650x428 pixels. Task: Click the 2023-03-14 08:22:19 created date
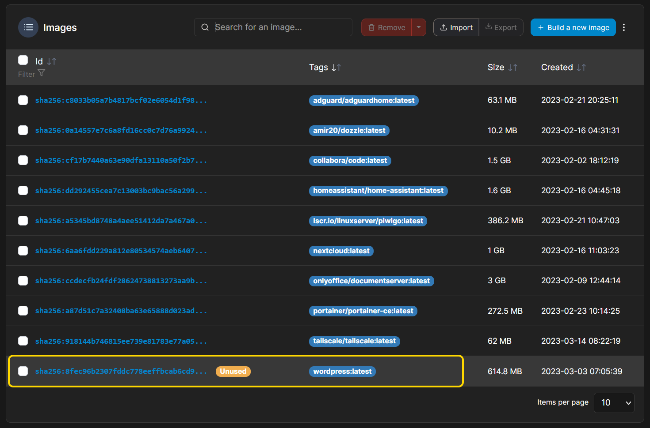pyautogui.click(x=581, y=341)
